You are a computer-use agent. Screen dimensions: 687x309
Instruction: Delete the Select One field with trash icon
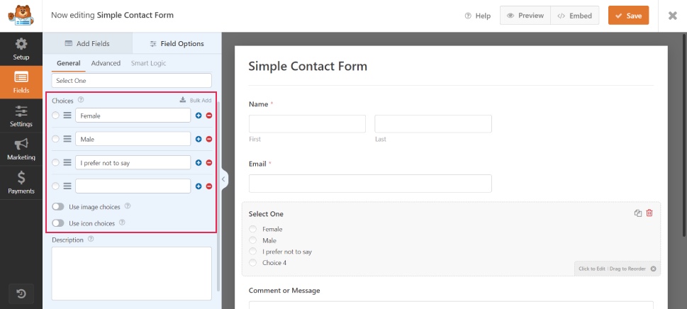coord(649,213)
